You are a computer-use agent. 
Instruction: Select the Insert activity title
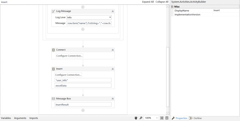pos(59,69)
